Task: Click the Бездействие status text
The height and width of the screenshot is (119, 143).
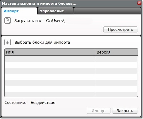Action: (43, 103)
